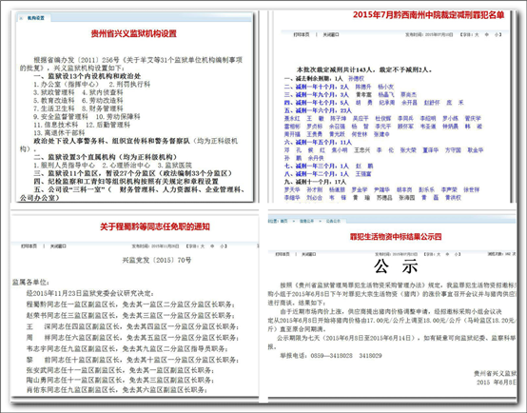Screen dimensions: 527x413
Task: Click list heading 七、减刑一年三个月,1人
Action: click(317, 166)
